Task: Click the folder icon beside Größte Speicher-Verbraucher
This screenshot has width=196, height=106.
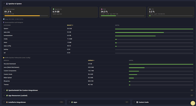Action: coord(4,58)
